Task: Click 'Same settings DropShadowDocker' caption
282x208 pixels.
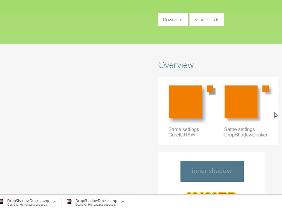Action: (246, 132)
